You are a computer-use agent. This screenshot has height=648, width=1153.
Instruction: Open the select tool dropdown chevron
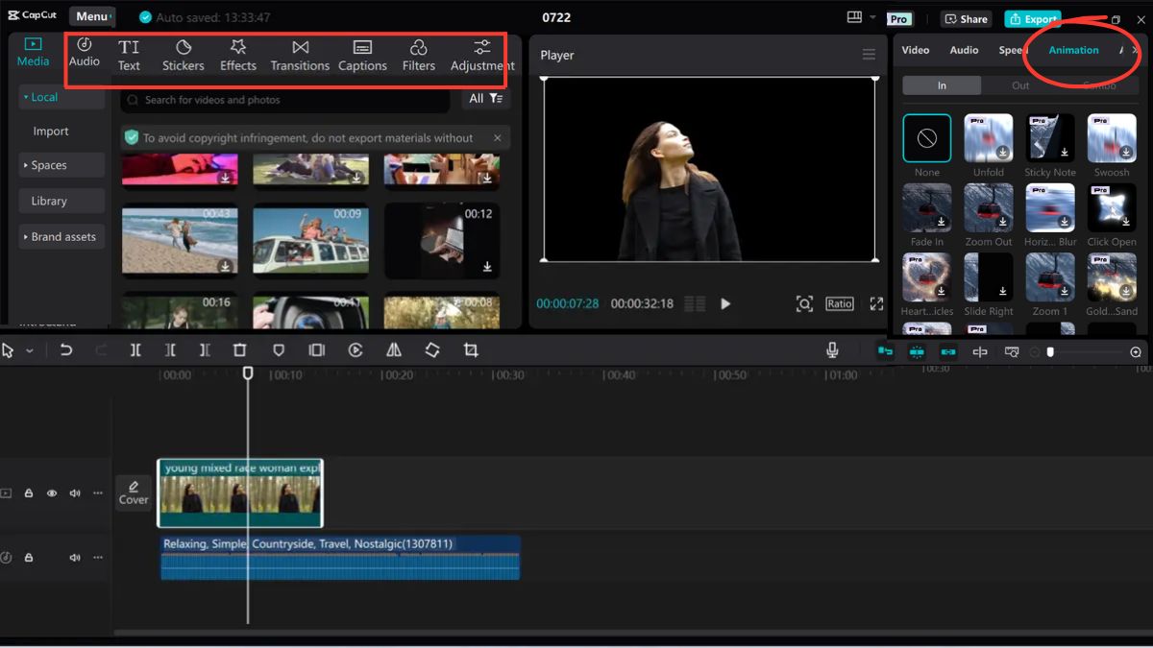pyautogui.click(x=30, y=351)
